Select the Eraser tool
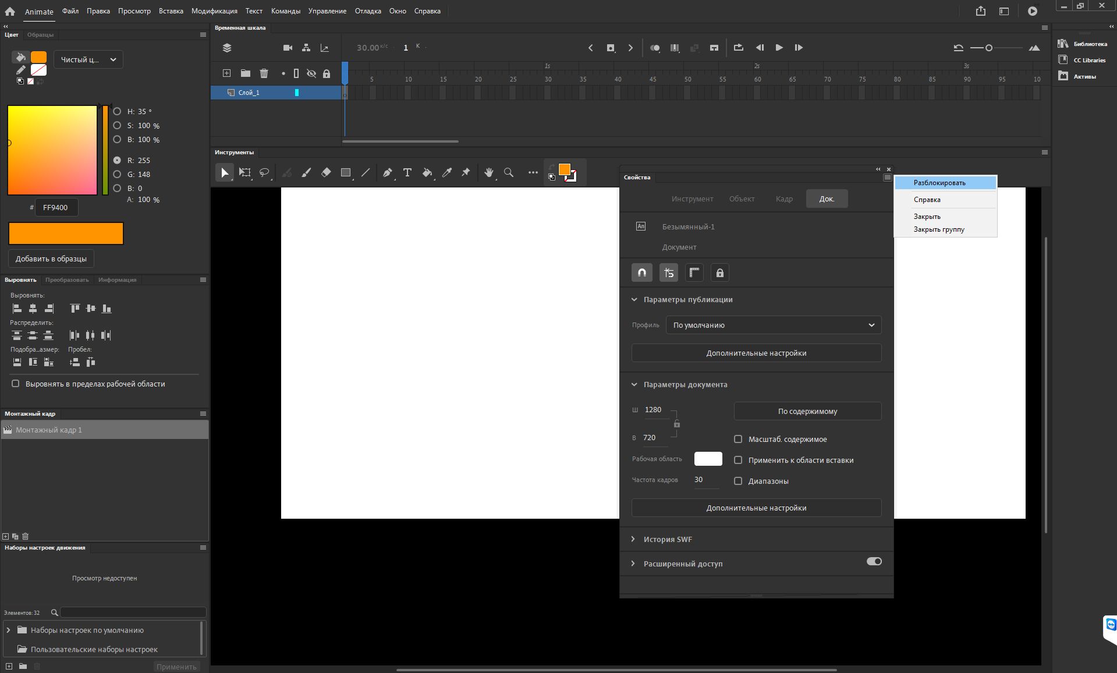 (x=326, y=172)
